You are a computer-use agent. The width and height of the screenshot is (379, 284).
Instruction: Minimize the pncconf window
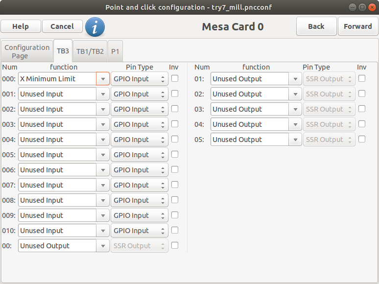(353, 7)
